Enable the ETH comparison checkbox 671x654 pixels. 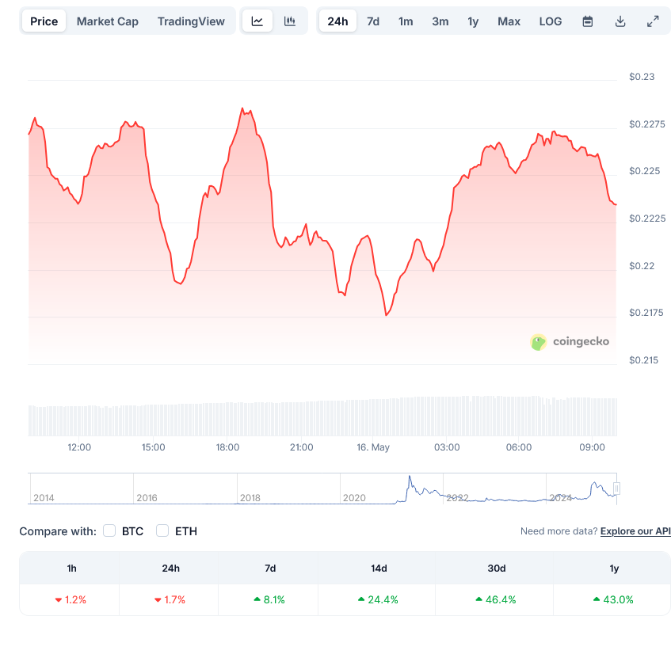click(162, 531)
